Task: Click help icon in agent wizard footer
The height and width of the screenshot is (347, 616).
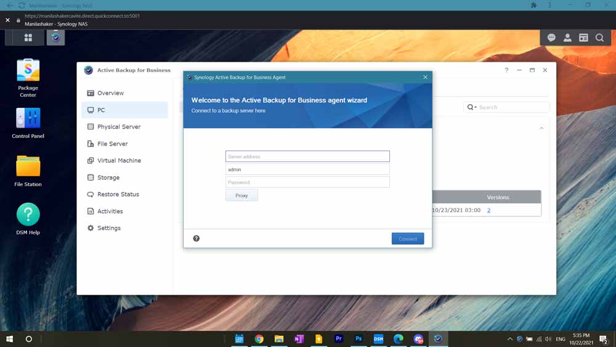Action: coord(197,239)
